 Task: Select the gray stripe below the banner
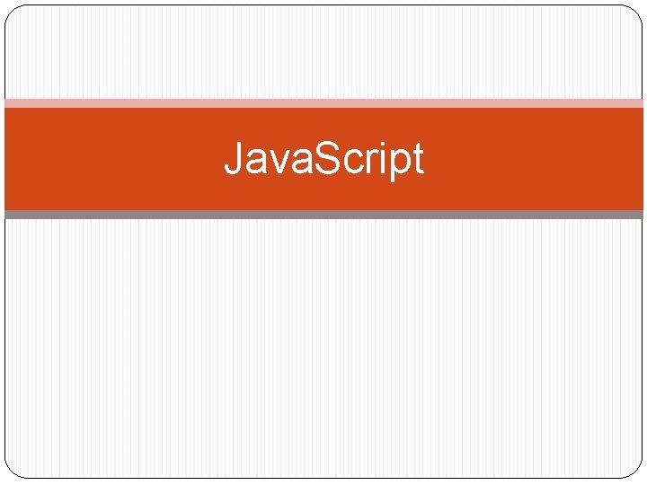323,215
